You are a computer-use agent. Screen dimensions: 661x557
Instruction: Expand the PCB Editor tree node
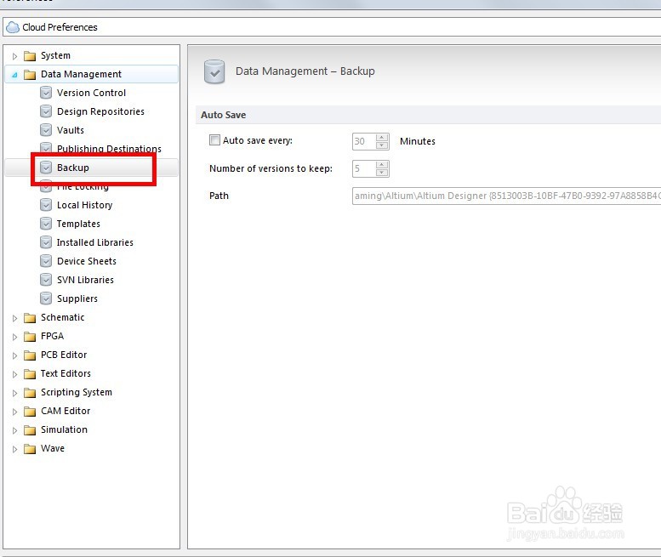pyautogui.click(x=14, y=355)
